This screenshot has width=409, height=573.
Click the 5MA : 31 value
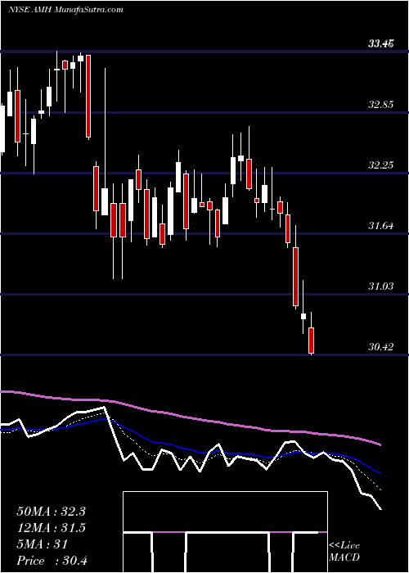(43, 544)
